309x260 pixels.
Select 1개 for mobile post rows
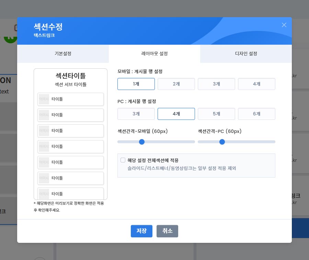pos(136,84)
